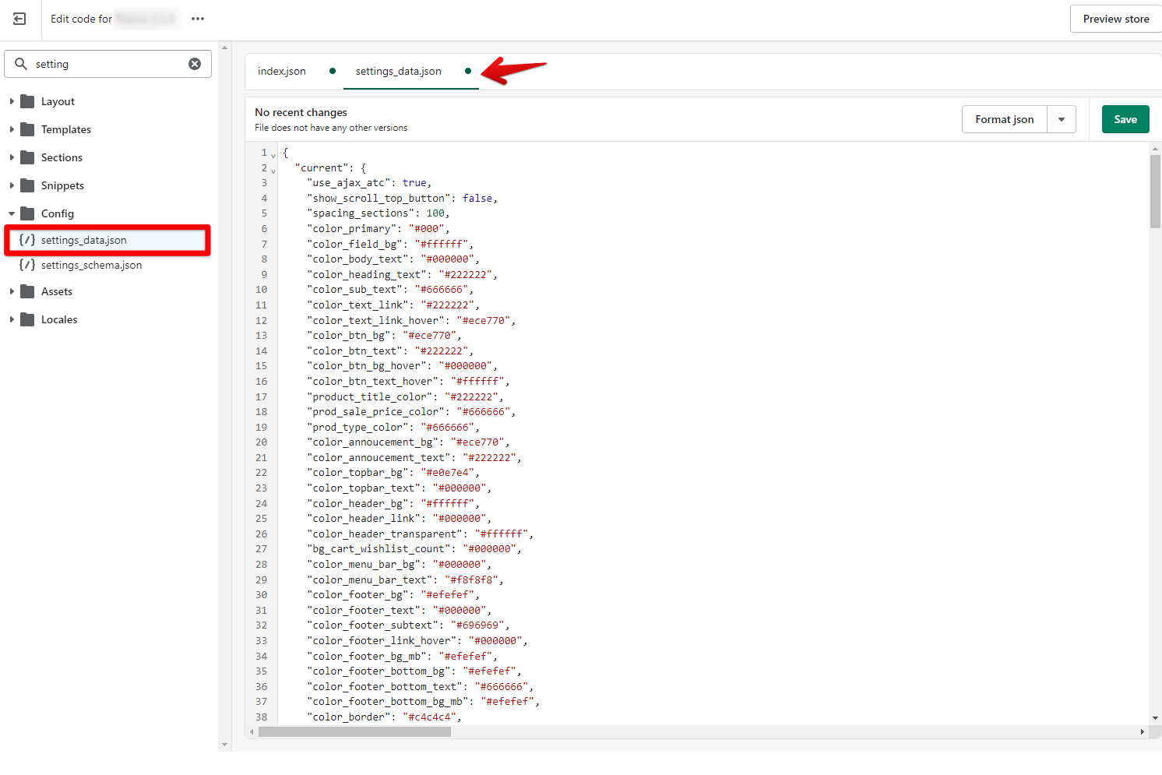Click the settings_schema.json file icon
1162x775 pixels.
27,265
